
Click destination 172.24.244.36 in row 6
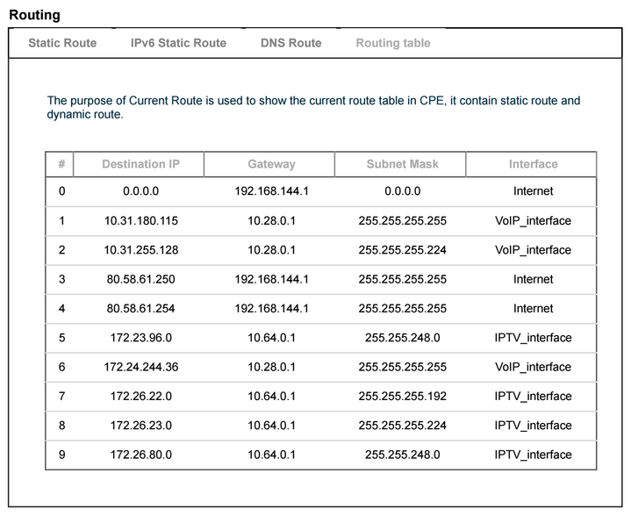pyautogui.click(x=140, y=368)
